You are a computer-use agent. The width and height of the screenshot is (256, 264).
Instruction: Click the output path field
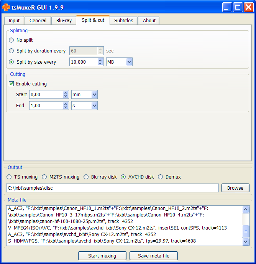click(112, 188)
